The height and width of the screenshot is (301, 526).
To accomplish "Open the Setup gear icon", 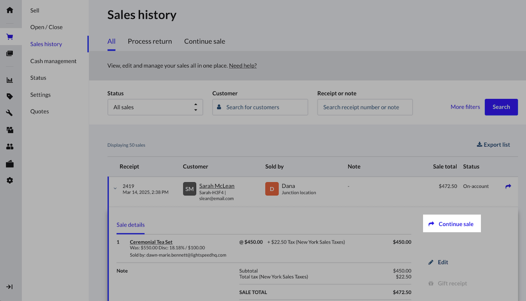I will tap(10, 180).
